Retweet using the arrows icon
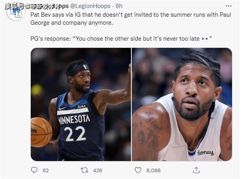 pyautogui.click(x=85, y=170)
